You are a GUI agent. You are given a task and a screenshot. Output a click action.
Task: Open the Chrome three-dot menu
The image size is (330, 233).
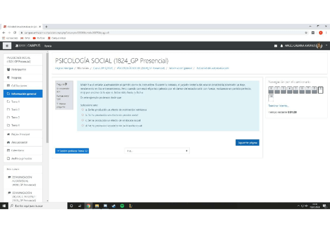pyautogui.click(x=326, y=33)
